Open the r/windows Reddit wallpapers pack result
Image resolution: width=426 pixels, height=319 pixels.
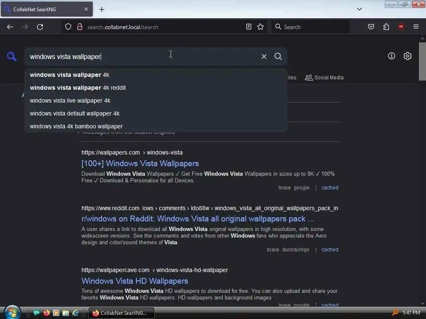tap(198, 218)
